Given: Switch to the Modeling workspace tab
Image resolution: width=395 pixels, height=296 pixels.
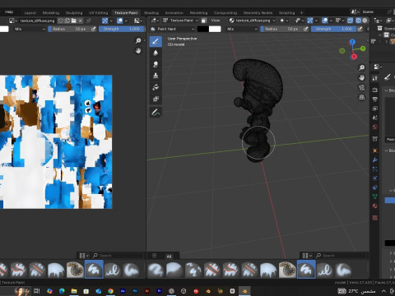Looking at the screenshot, I should (x=51, y=13).
